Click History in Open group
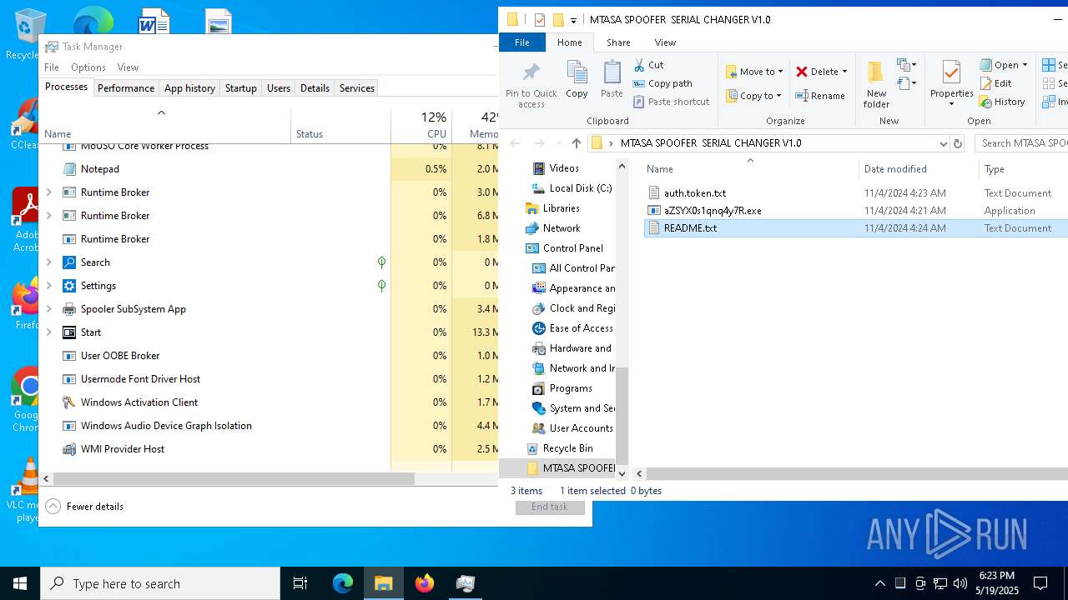Viewport: 1068px width, 600px height. 1002,102
